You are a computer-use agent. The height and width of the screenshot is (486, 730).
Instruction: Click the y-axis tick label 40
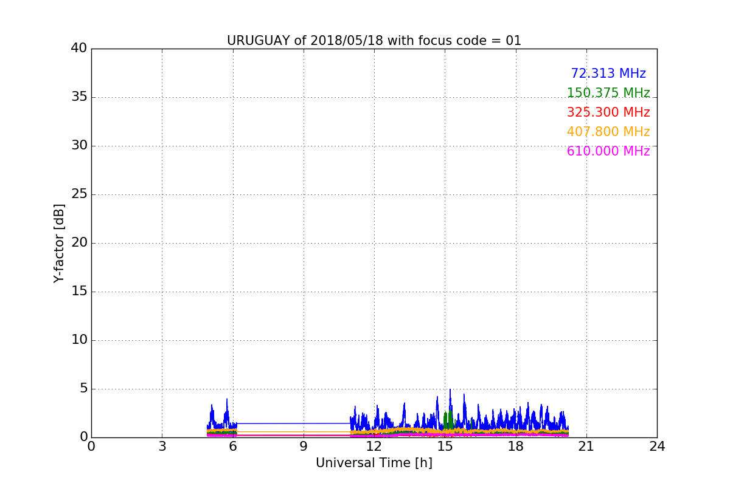pos(79,49)
